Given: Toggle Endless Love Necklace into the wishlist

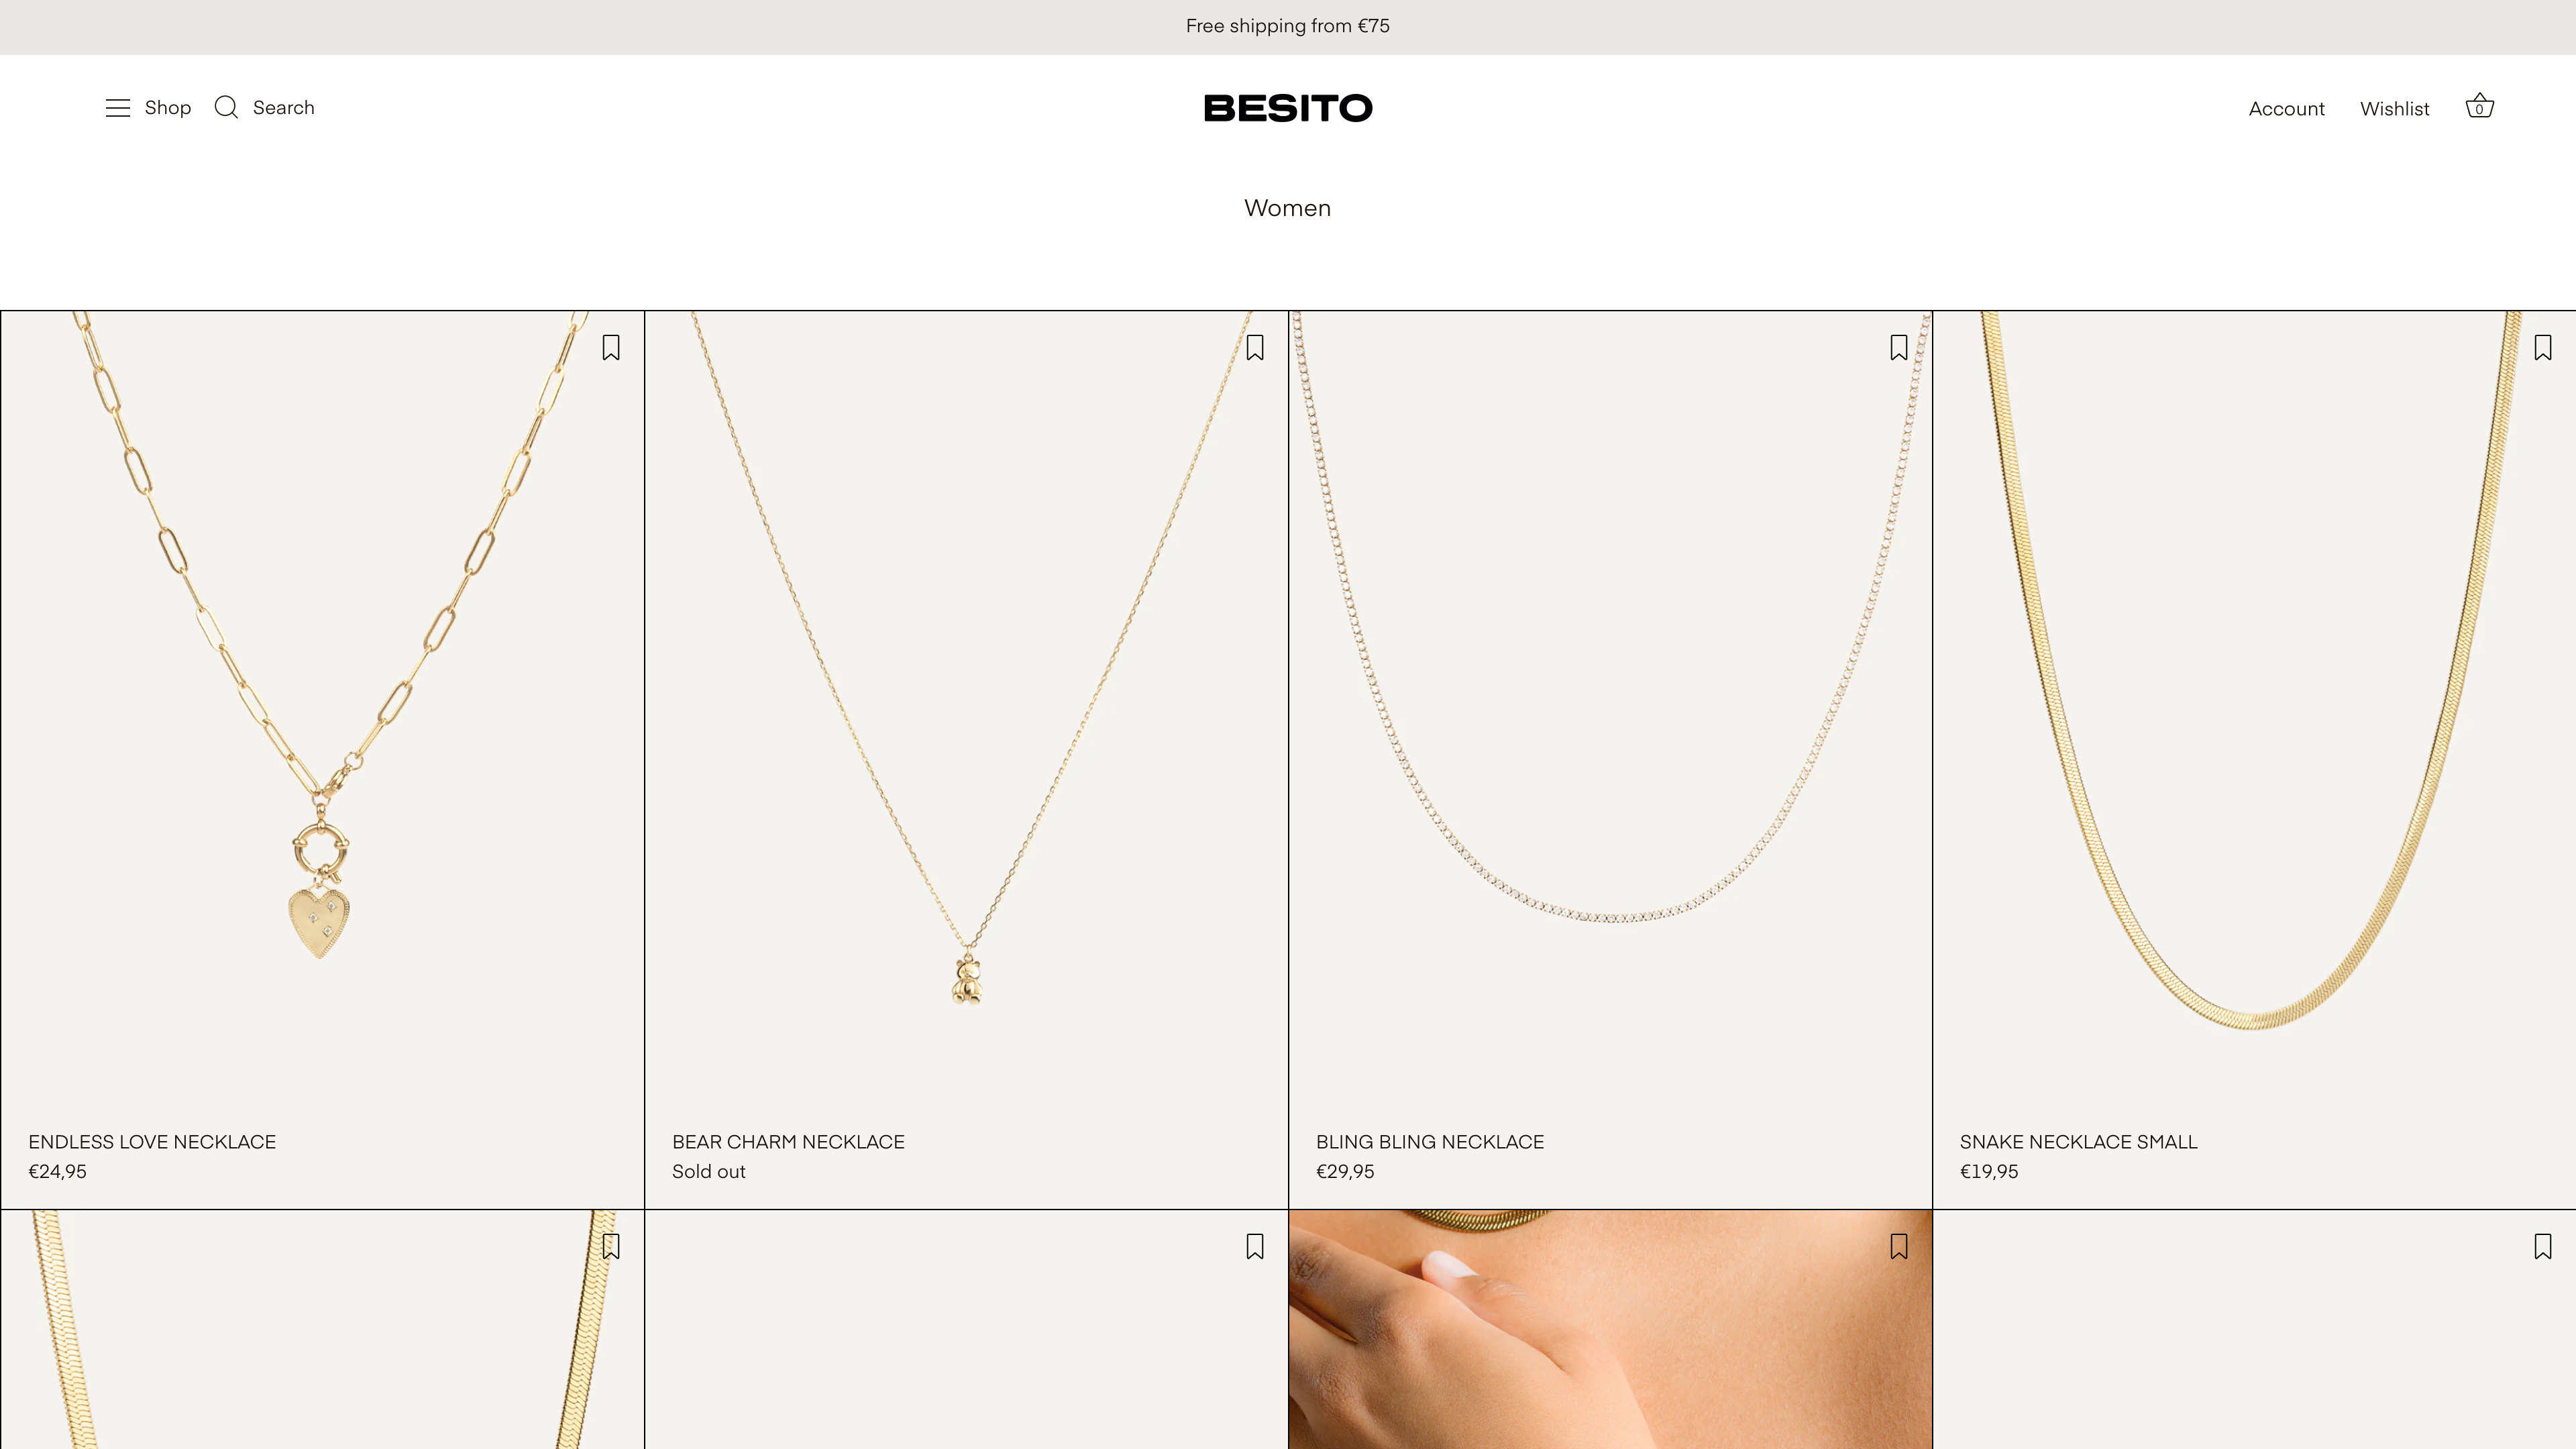Looking at the screenshot, I should pos(611,347).
